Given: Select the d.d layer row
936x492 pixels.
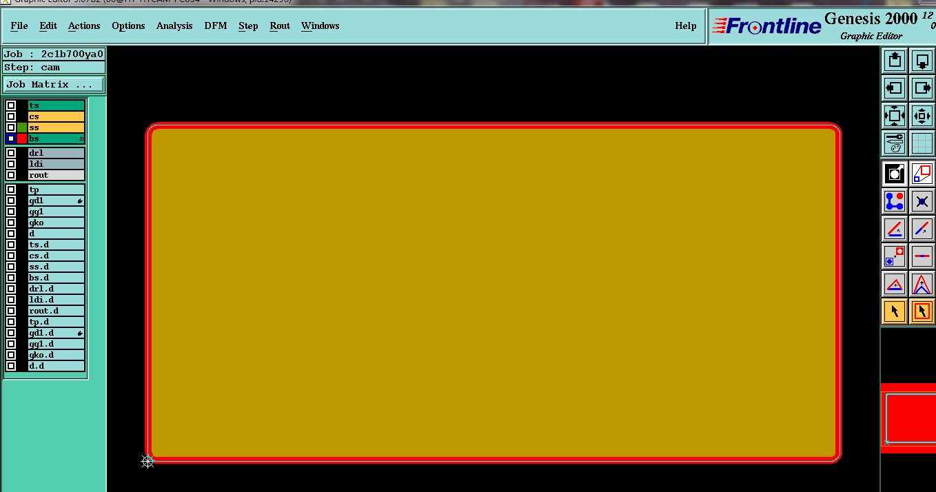Looking at the screenshot, I should (x=57, y=366).
